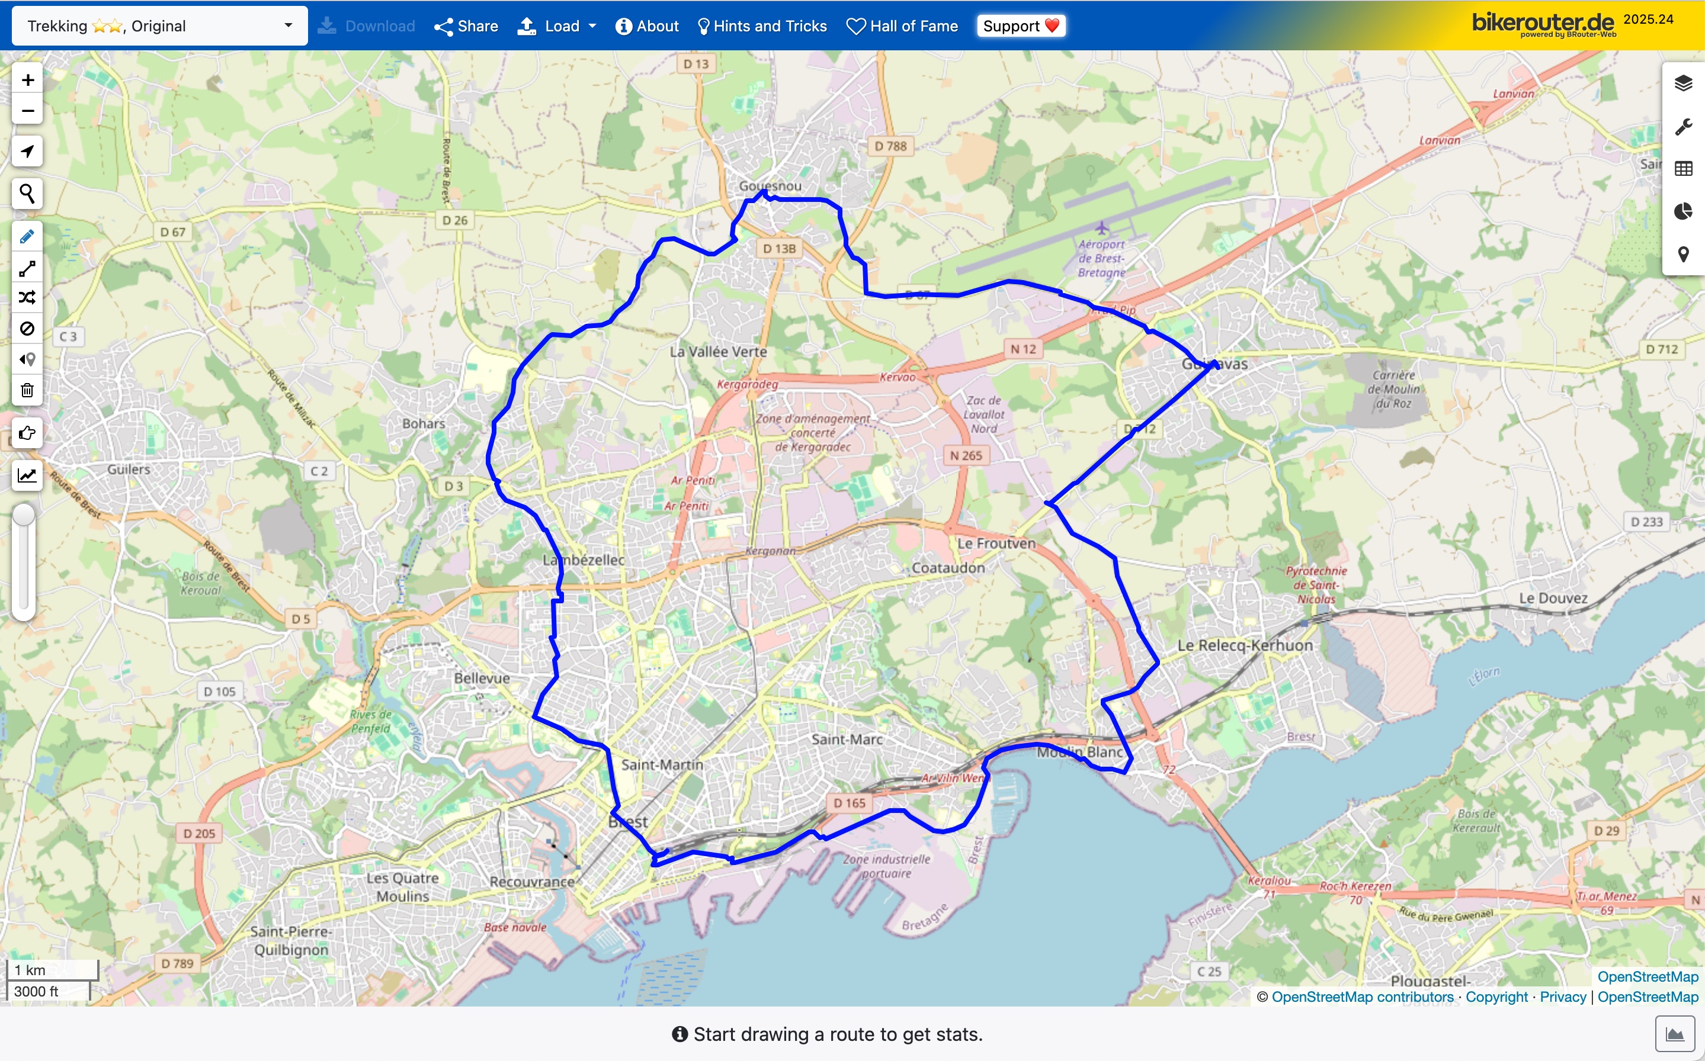The width and height of the screenshot is (1705, 1061).
Task: Show my location with arrow icon
Action: pyautogui.click(x=27, y=152)
